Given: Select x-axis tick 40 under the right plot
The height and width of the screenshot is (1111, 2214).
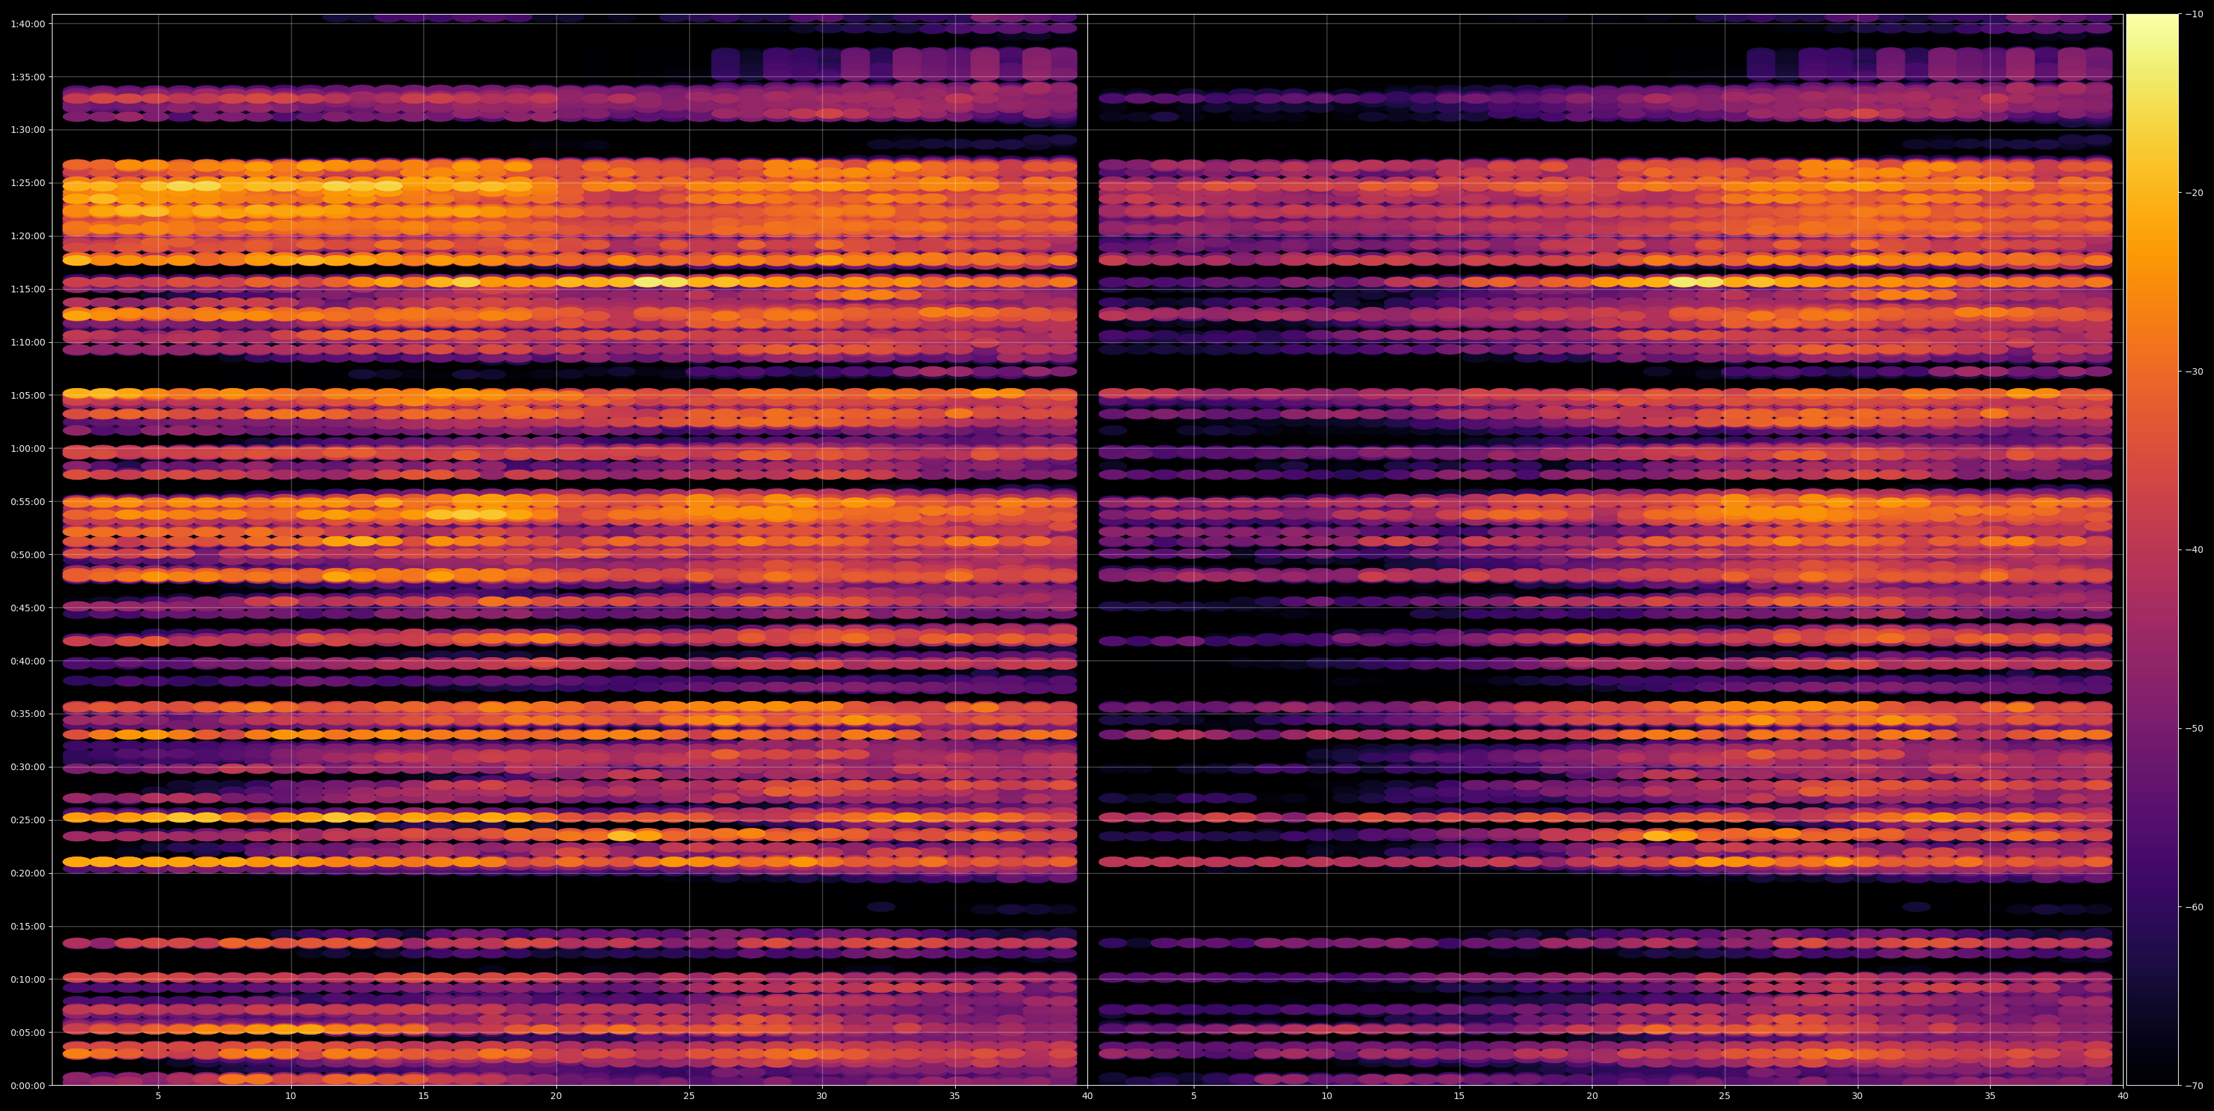Looking at the screenshot, I should tap(2123, 1096).
